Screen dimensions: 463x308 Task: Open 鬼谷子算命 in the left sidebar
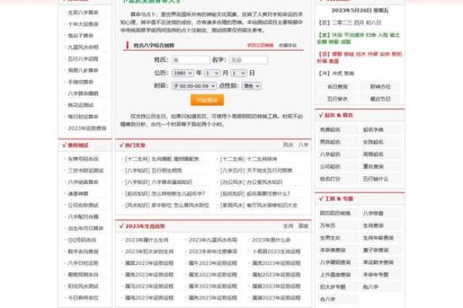click(x=80, y=35)
